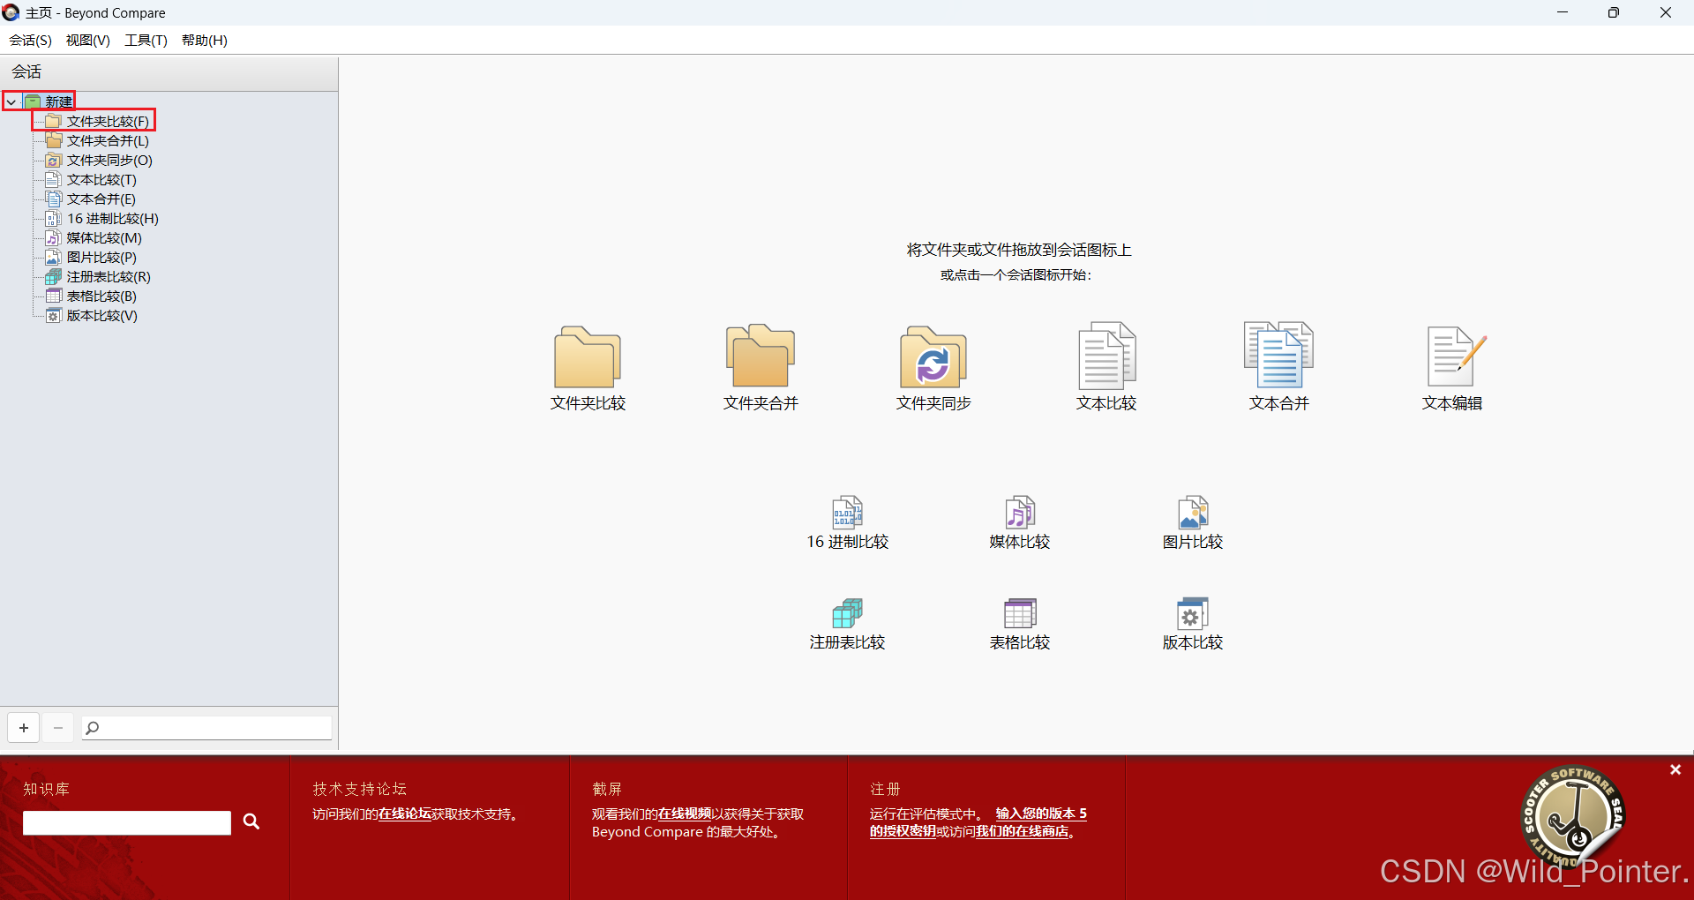Open the 视图(V) menu

tap(88, 41)
